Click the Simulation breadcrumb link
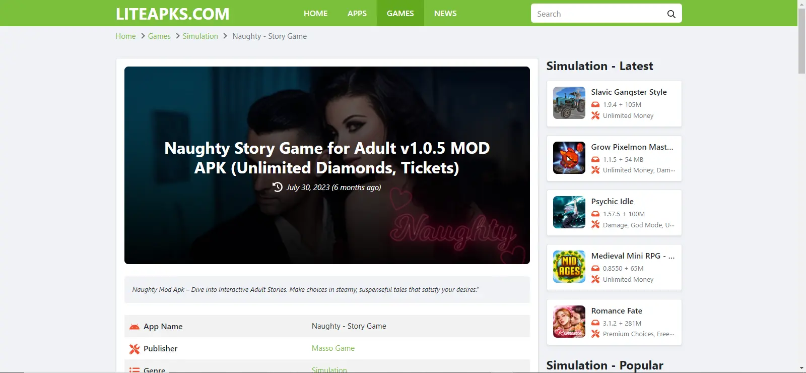This screenshot has width=806, height=373. click(x=200, y=36)
